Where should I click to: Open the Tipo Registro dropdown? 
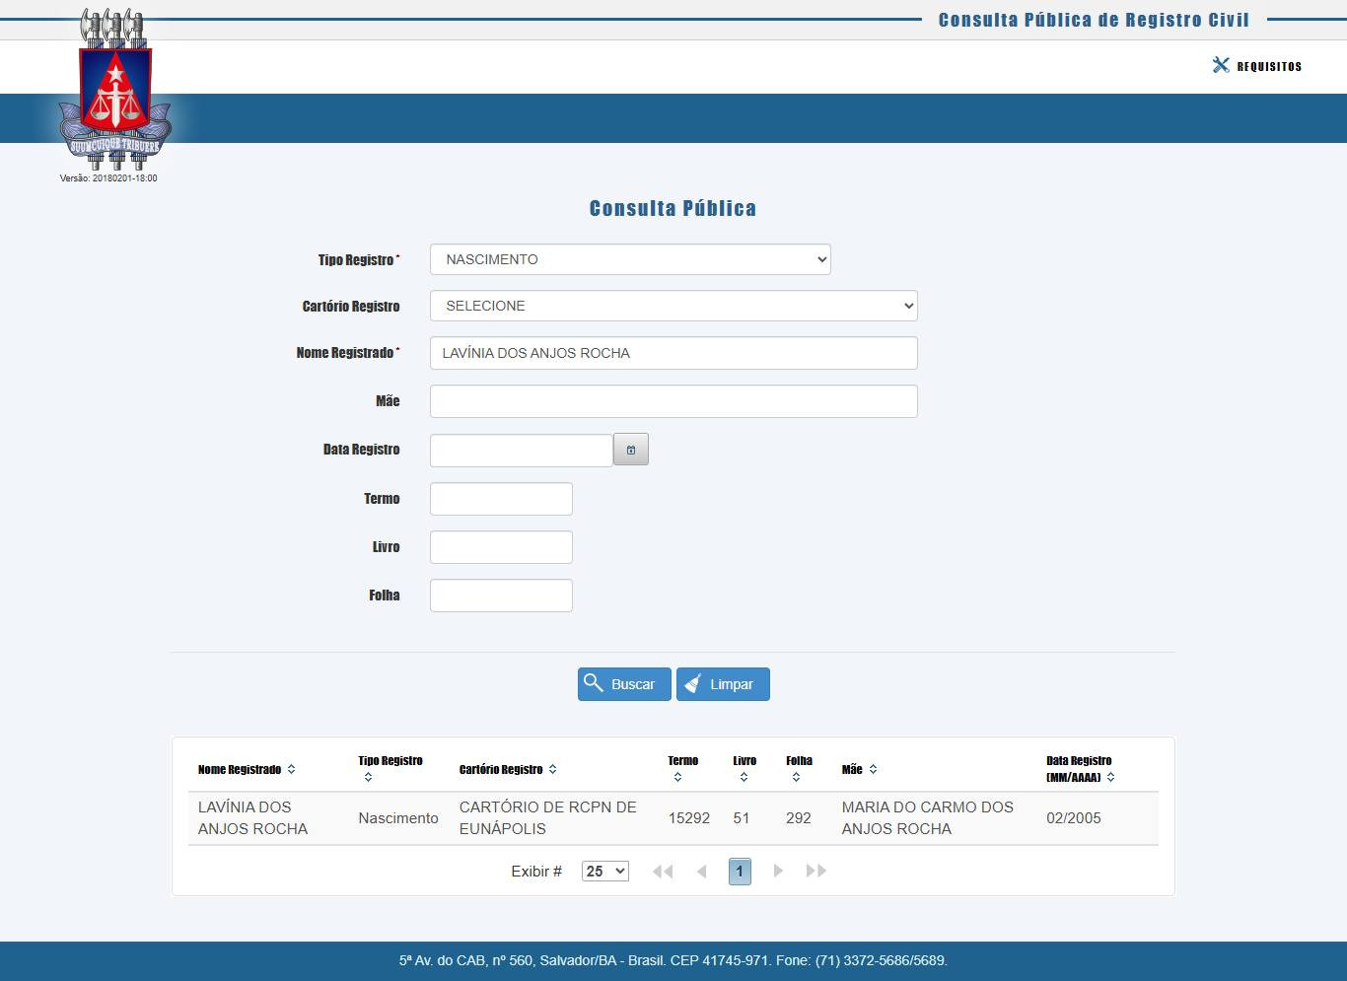click(x=630, y=259)
